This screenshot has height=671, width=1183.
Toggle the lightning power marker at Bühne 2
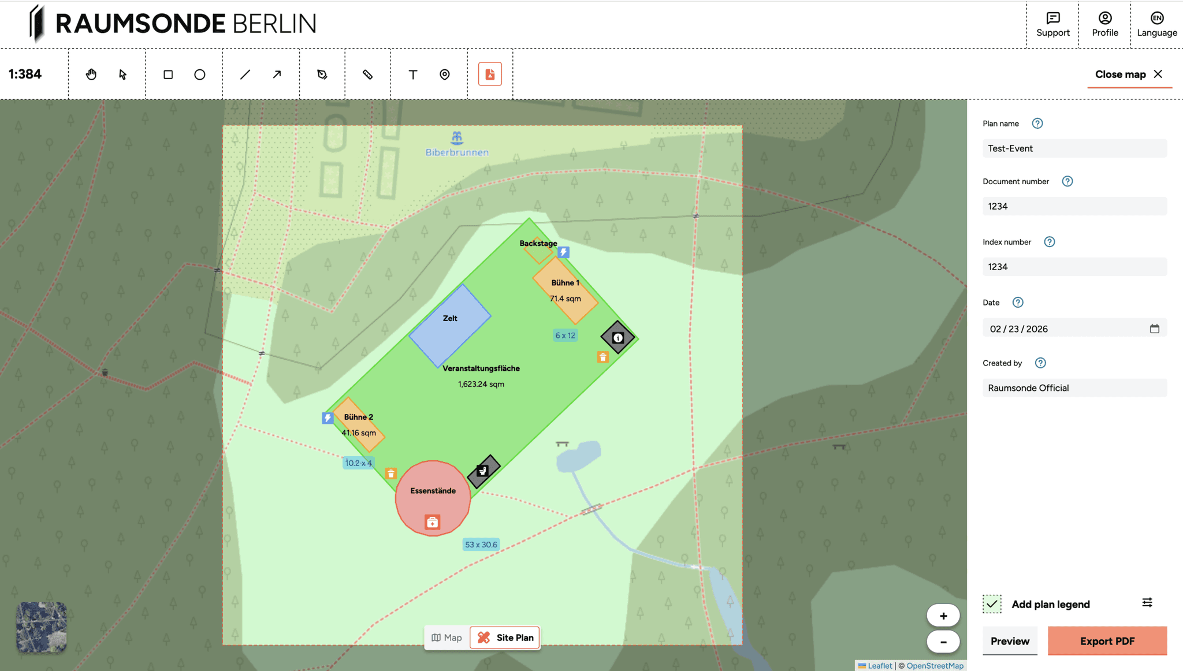pos(327,417)
